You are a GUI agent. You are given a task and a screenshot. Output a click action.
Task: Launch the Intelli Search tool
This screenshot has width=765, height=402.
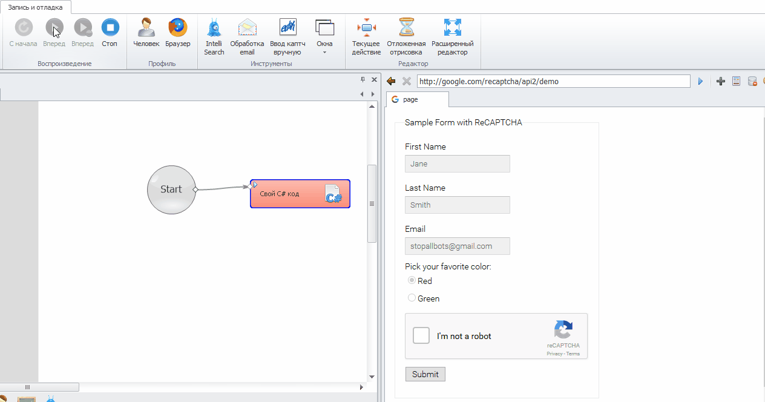(x=214, y=36)
